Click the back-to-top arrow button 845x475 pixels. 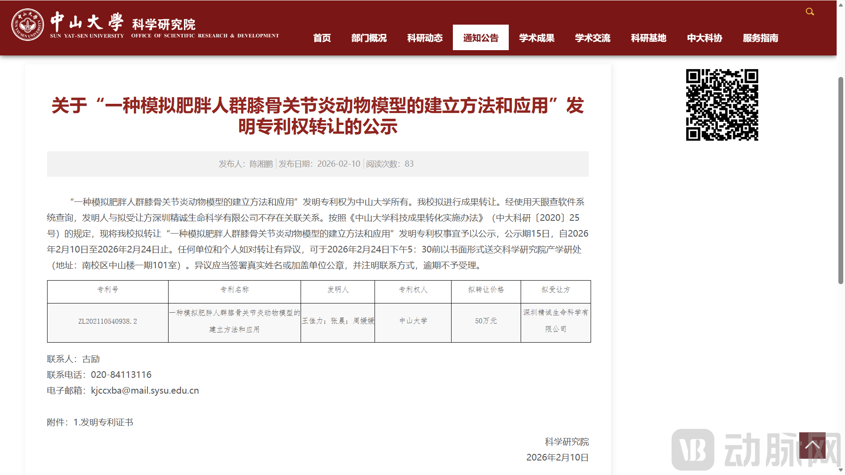click(812, 445)
